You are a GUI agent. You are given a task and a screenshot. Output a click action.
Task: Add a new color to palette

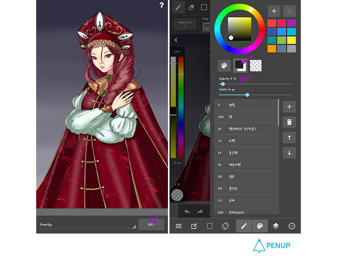pos(274,11)
